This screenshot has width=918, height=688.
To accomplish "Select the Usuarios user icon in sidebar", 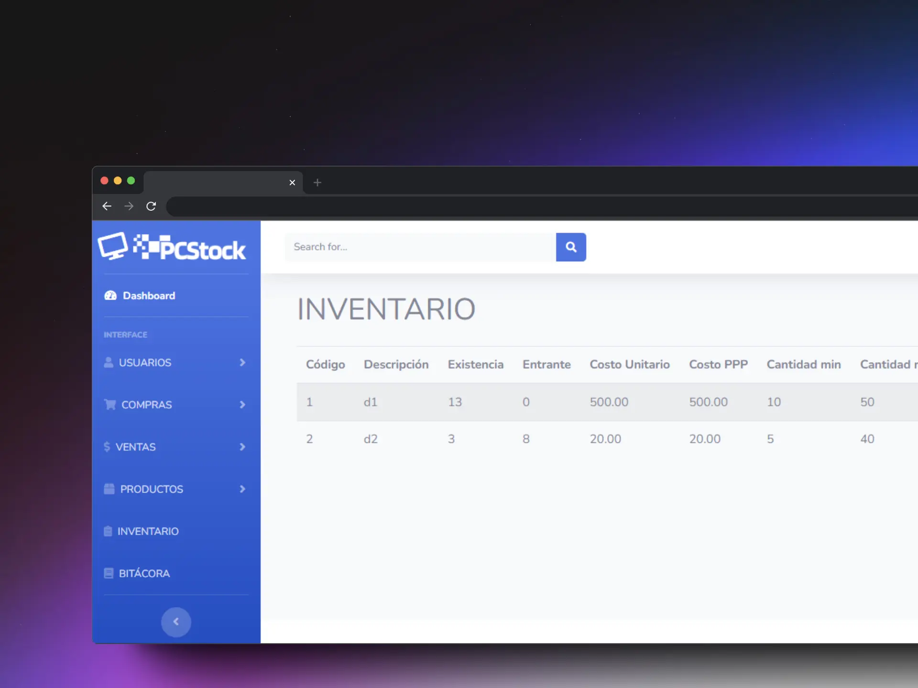I will click(x=108, y=362).
